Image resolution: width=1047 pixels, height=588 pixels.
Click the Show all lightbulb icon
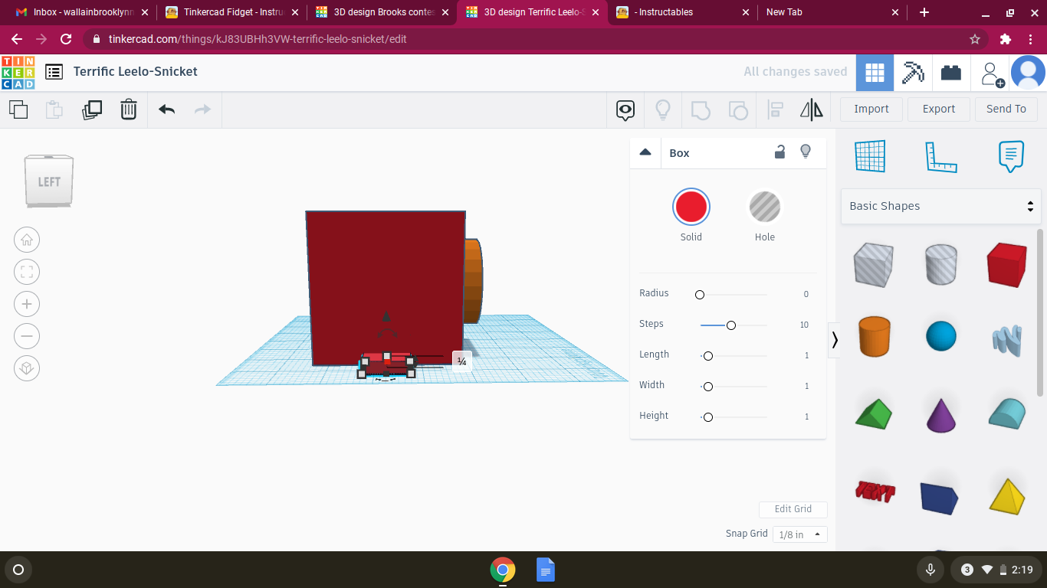click(x=663, y=110)
